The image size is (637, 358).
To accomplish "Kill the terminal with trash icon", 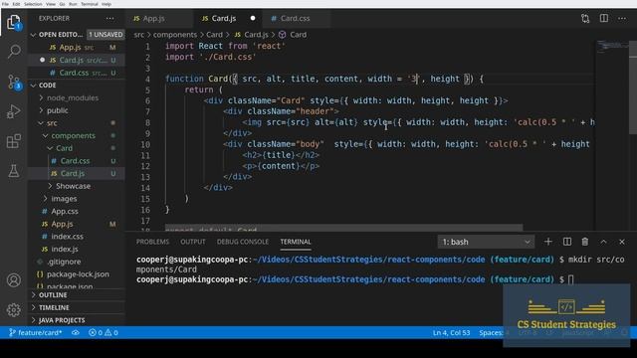I will 585,242.
